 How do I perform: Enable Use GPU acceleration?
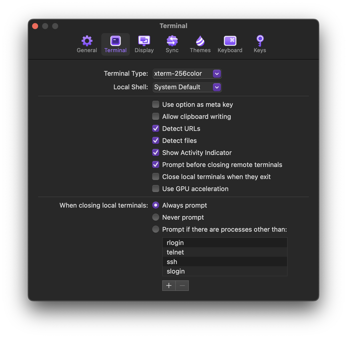click(156, 189)
